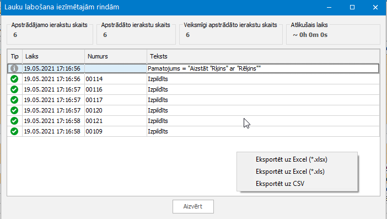Sort by the Tip column header

tap(15, 56)
